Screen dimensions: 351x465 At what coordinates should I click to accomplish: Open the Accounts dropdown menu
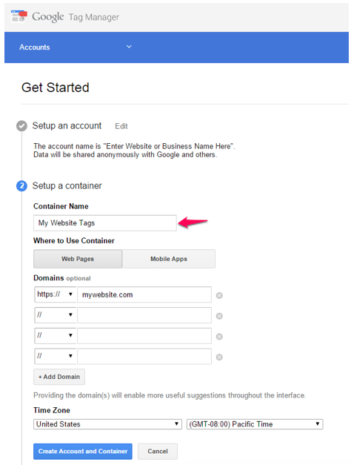129,47
